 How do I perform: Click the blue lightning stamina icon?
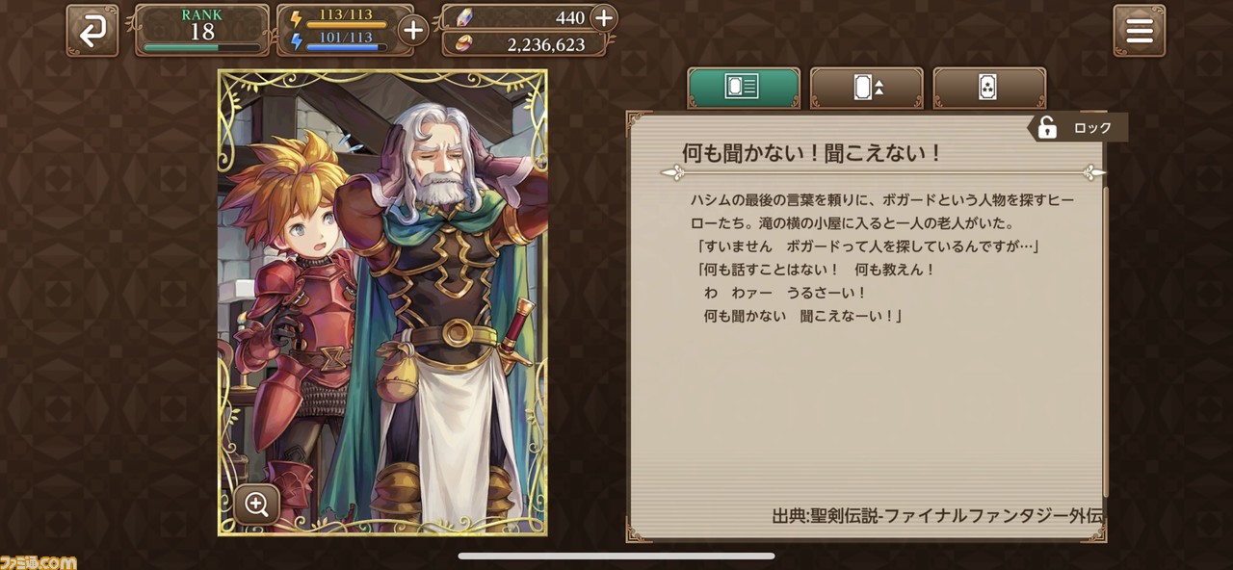(x=296, y=40)
